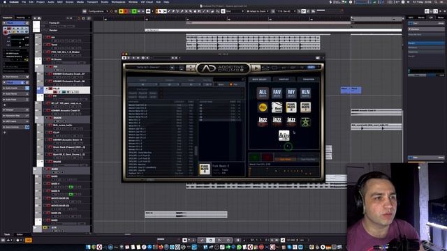The height and width of the screenshot is (251, 447).
Task: Expand the Audio Inserts inspector section
Action: click(15, 89)
